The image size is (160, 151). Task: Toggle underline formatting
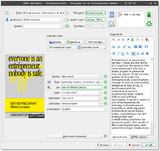click(123, 54)
